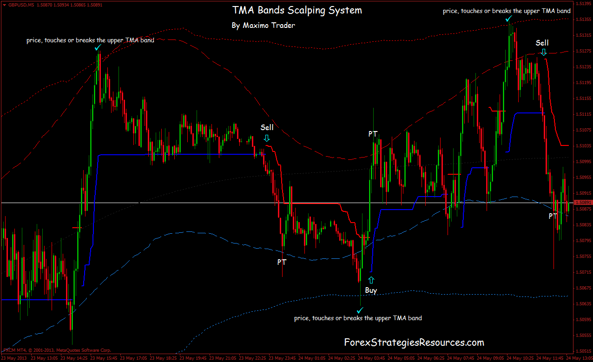Click time axis label 24 May 06:25
Screen dimensions: 593x362
[431, 359]
